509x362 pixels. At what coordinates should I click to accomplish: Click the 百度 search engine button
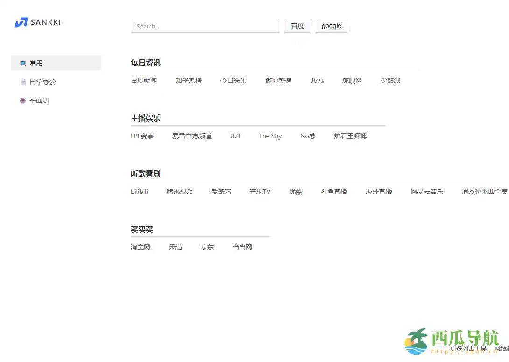point(297,26)
